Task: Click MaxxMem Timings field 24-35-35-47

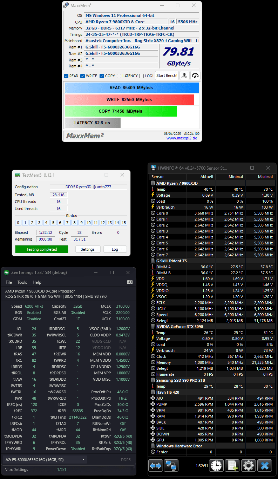Action: (142, 34)
